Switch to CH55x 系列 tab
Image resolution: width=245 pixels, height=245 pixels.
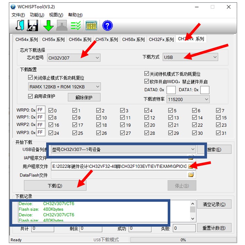[x=53, y=39]
